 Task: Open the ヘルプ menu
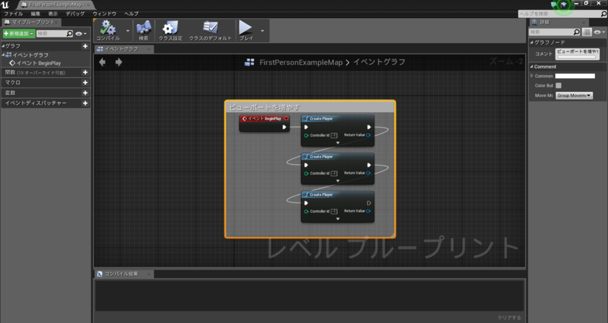pos(131,14)
